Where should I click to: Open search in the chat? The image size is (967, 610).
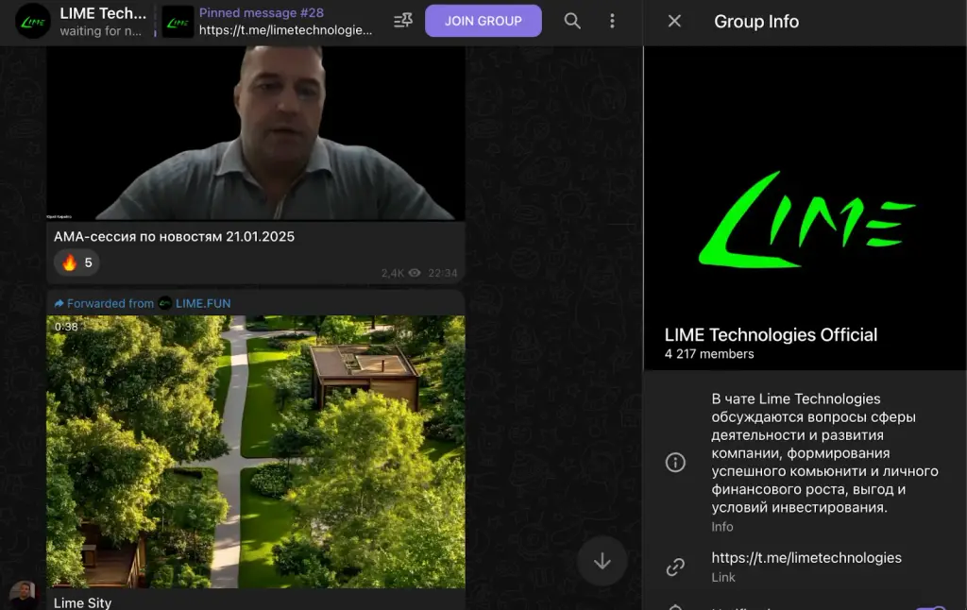[x=571, y=21]
